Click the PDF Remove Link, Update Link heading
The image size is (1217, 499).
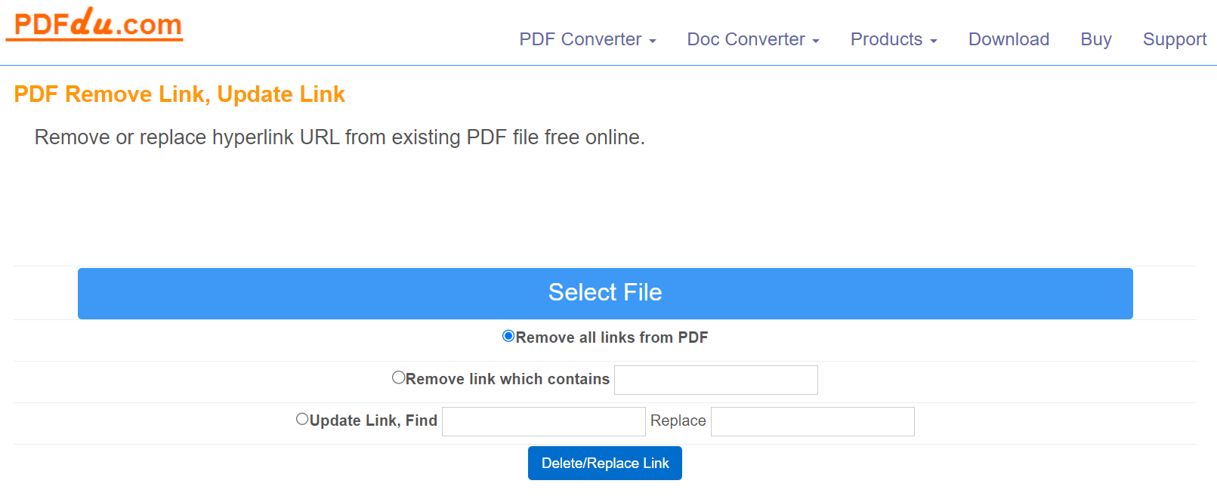coord(178,94)
